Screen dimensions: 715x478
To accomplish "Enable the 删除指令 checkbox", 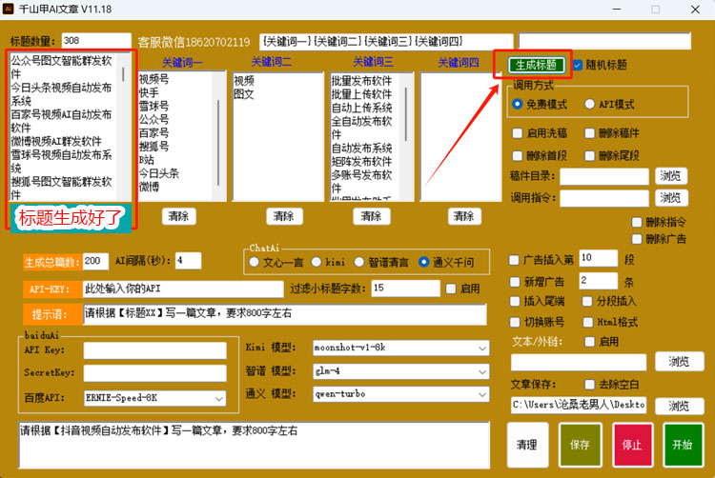I will click(x=637, y=222).
